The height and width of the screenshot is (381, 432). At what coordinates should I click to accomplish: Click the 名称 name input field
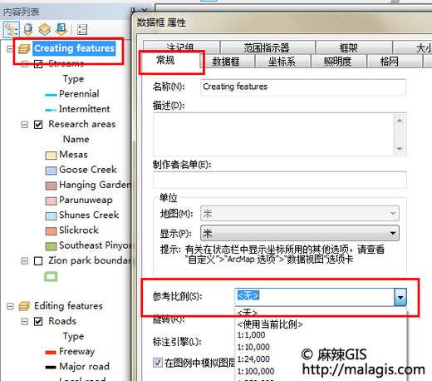tap(303, 87)
